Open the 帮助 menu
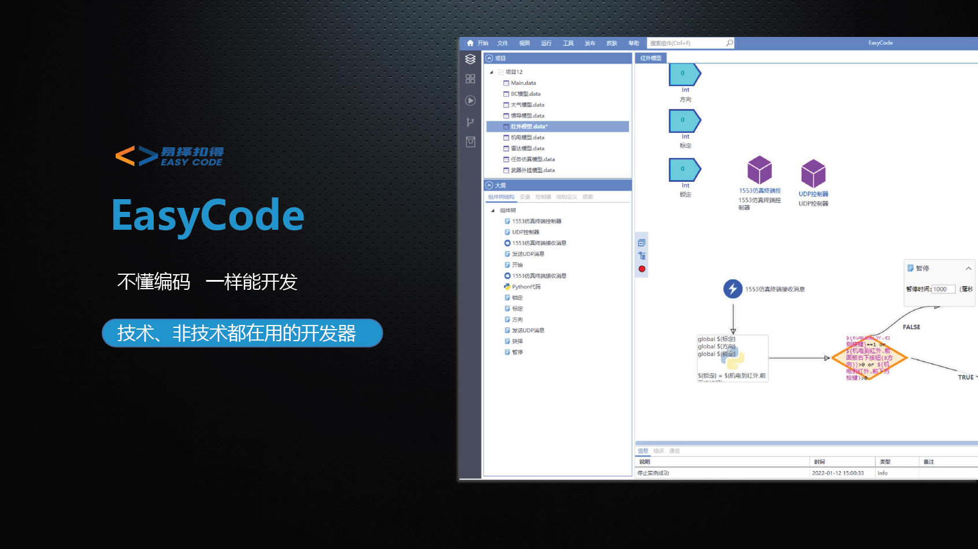This screenshot has width=978, height=549. click(634, 43)
